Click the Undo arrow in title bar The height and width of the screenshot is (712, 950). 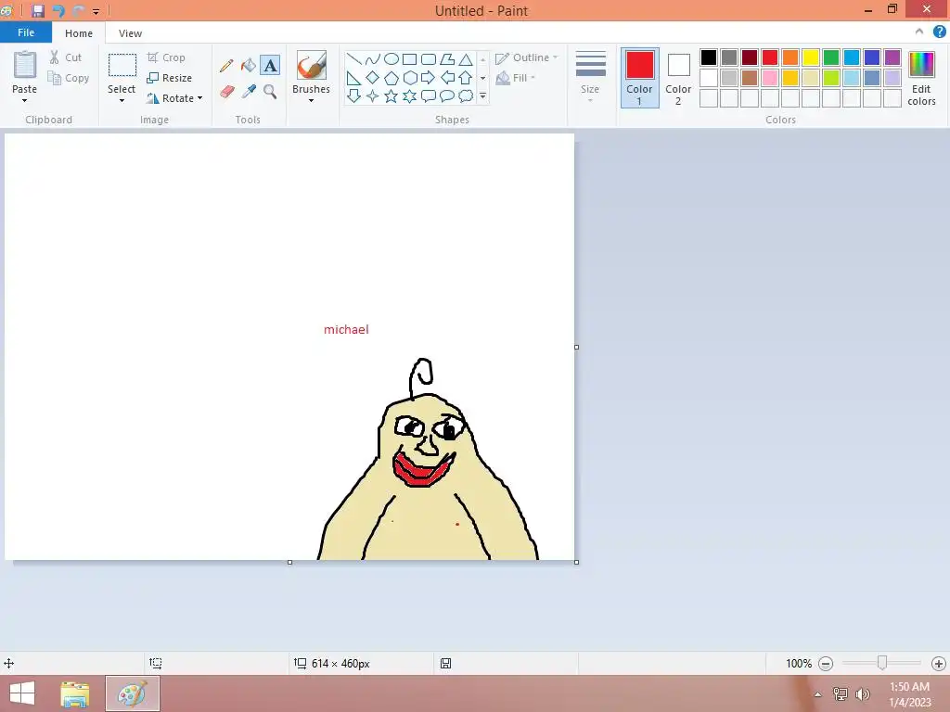58,10
